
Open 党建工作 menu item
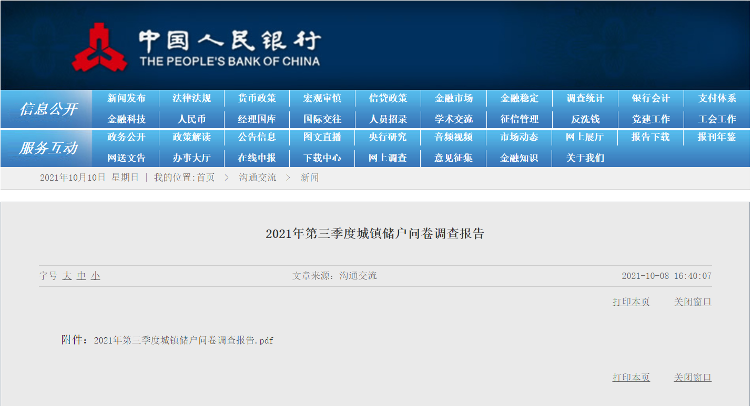point(651,119)
